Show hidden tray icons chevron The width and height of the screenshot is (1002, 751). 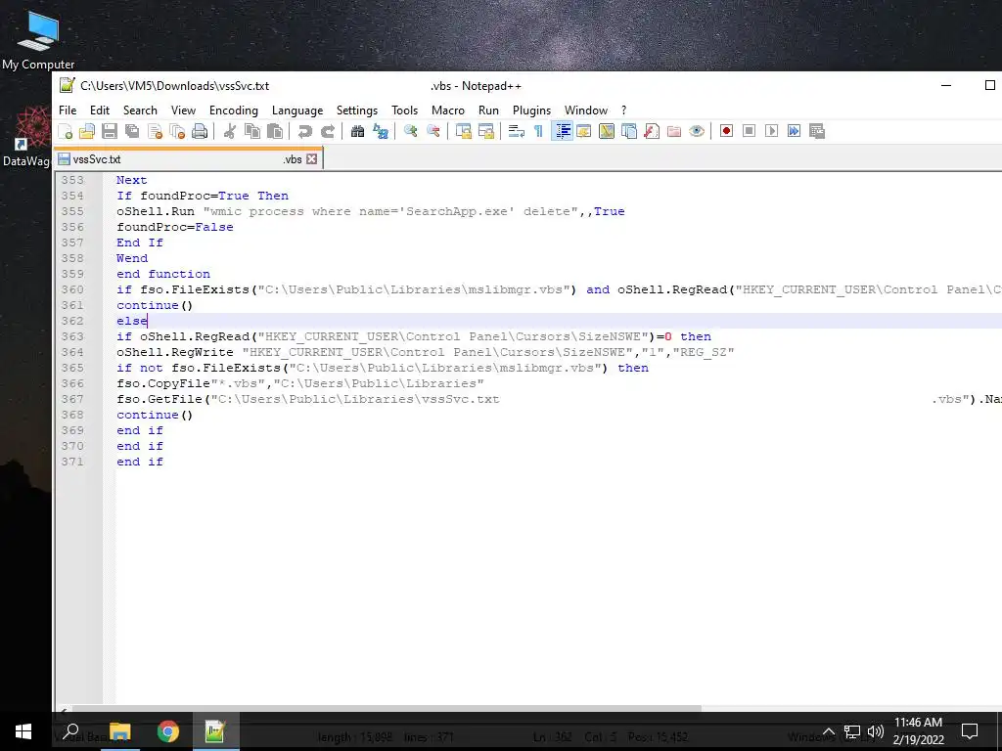829,731
